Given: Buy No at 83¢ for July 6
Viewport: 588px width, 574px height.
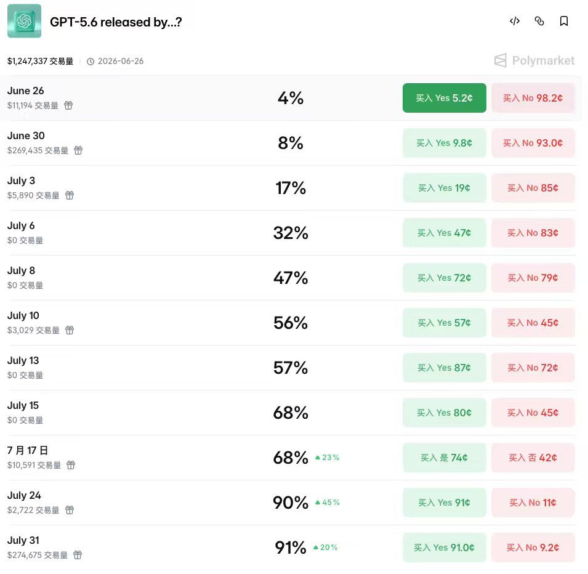Looking at the screenshot, I should [x=533, y=233].
